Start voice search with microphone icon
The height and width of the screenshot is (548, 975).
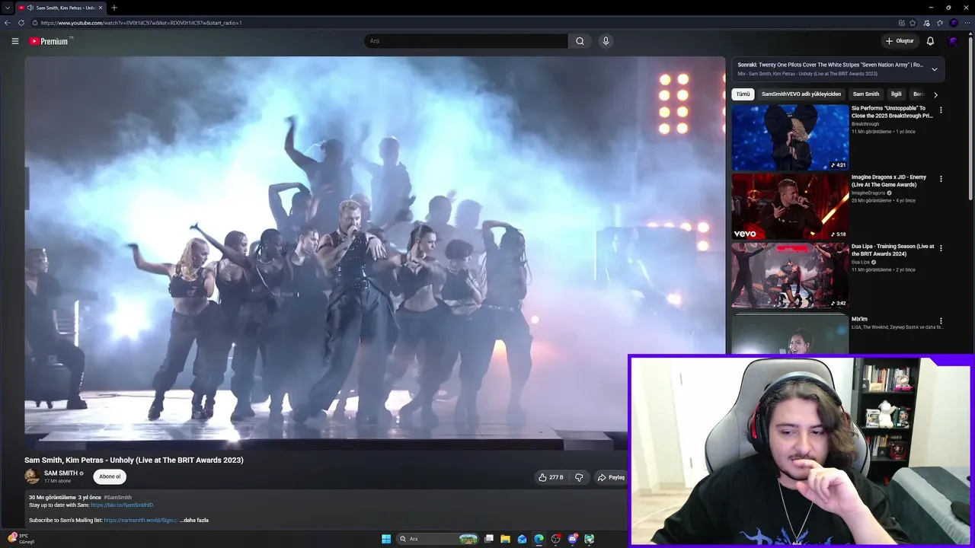[x=606, y=41]
